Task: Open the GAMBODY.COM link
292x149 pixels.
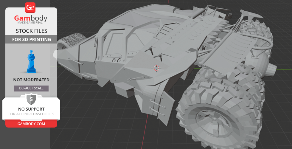Action: (x=31, y=124)
